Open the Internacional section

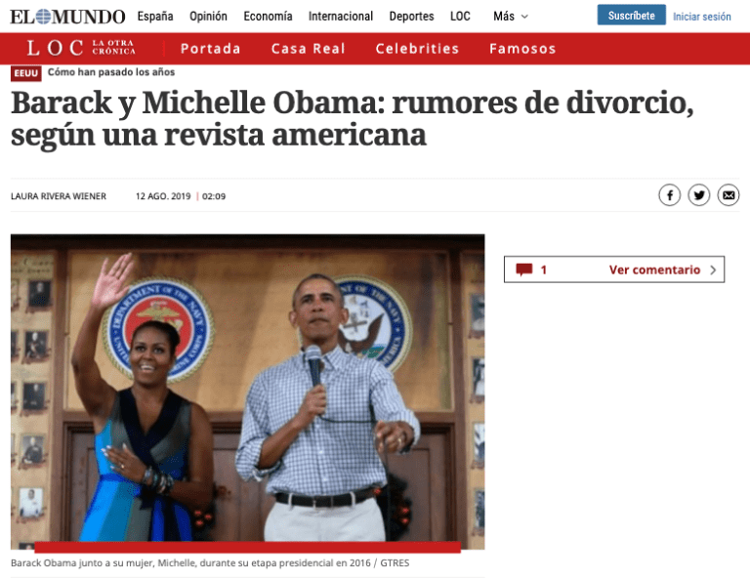point(341,17)
